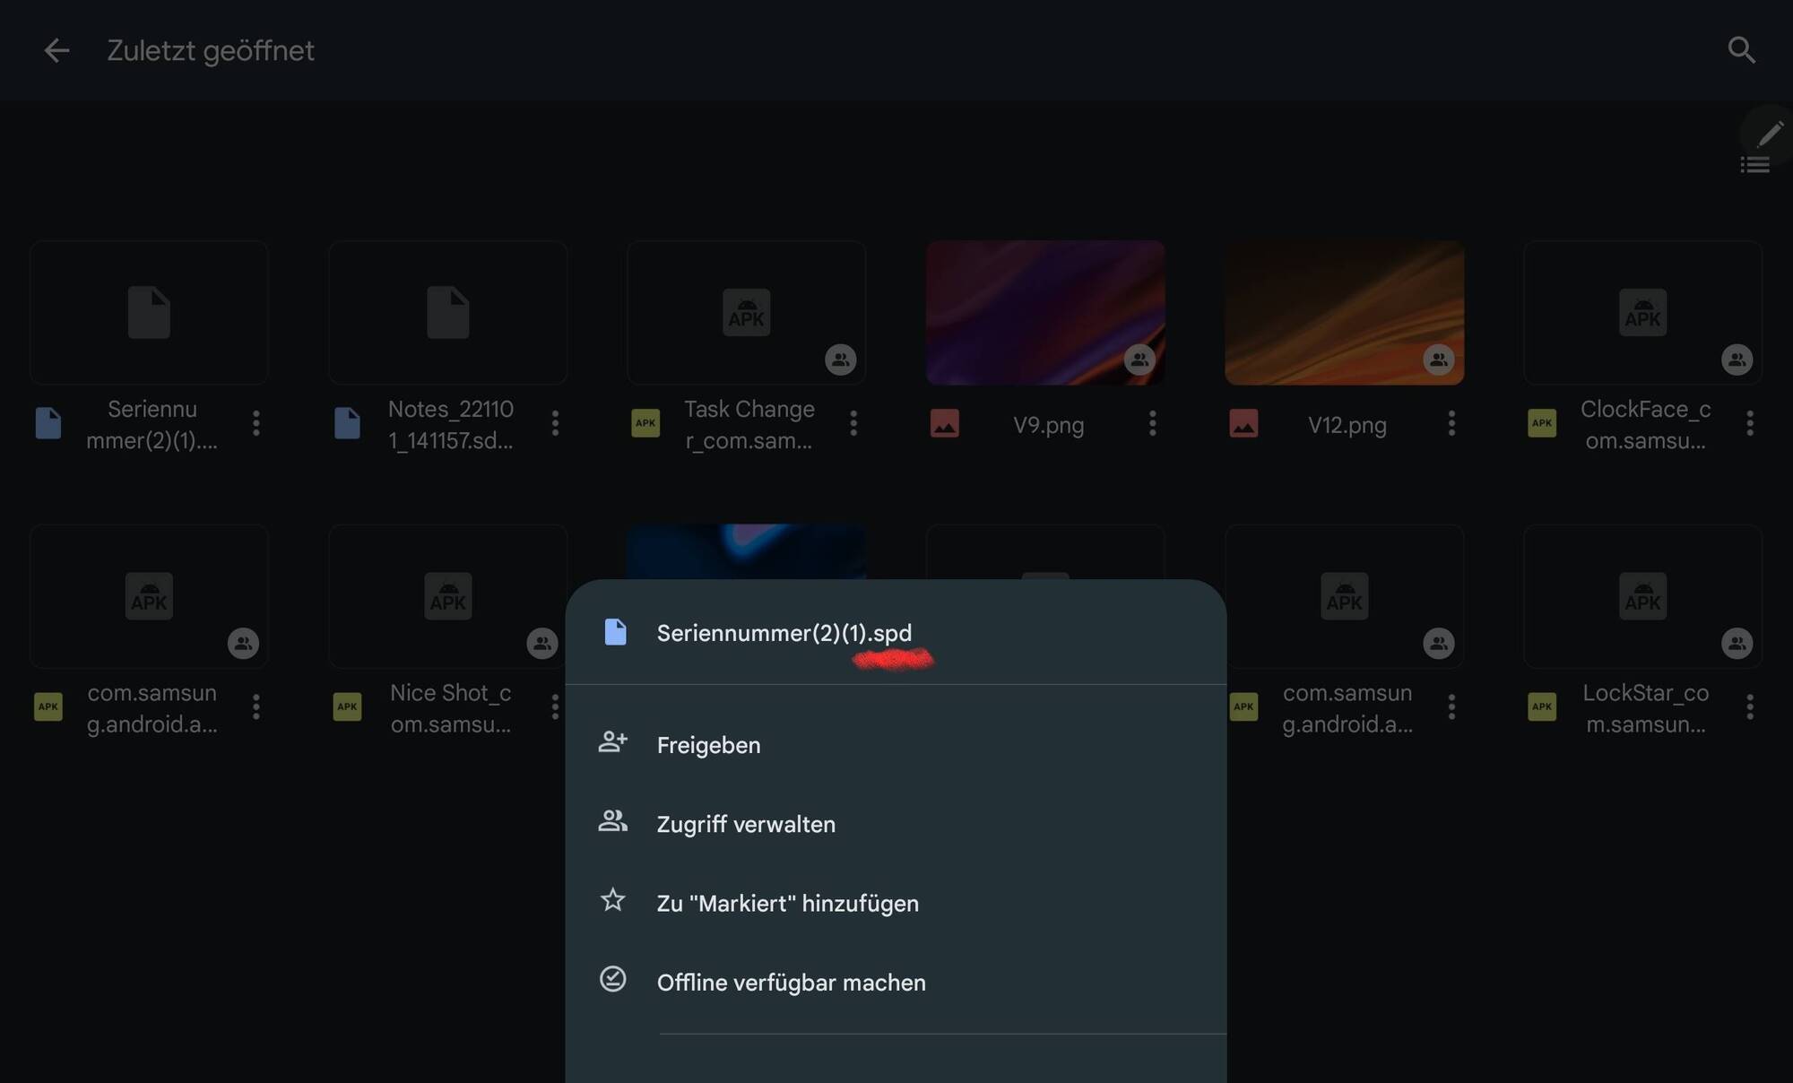Open Task Changer APK file tile
Viewport: 1793px width, 1083px height.
coord(746,312)
